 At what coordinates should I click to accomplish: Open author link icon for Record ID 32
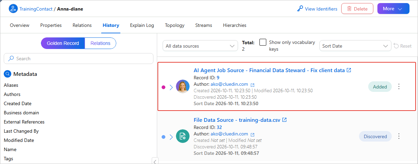coord(253,134)
